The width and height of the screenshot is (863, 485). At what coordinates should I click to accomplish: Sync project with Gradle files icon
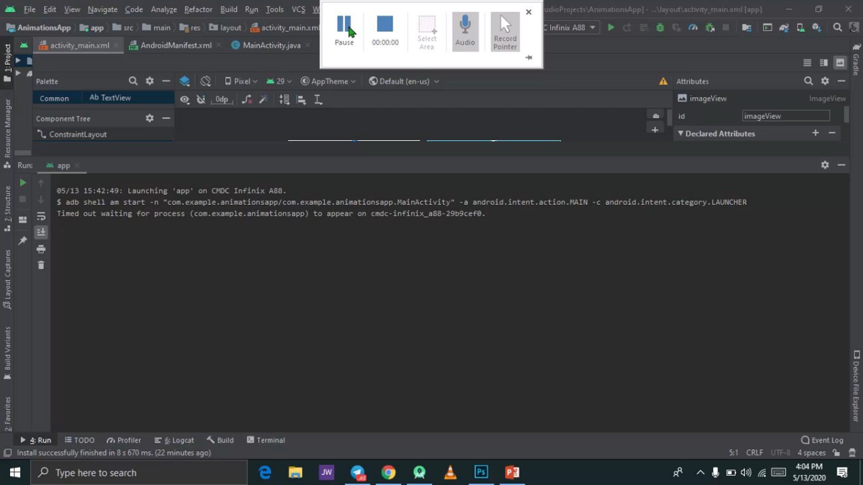coord(785,28)
